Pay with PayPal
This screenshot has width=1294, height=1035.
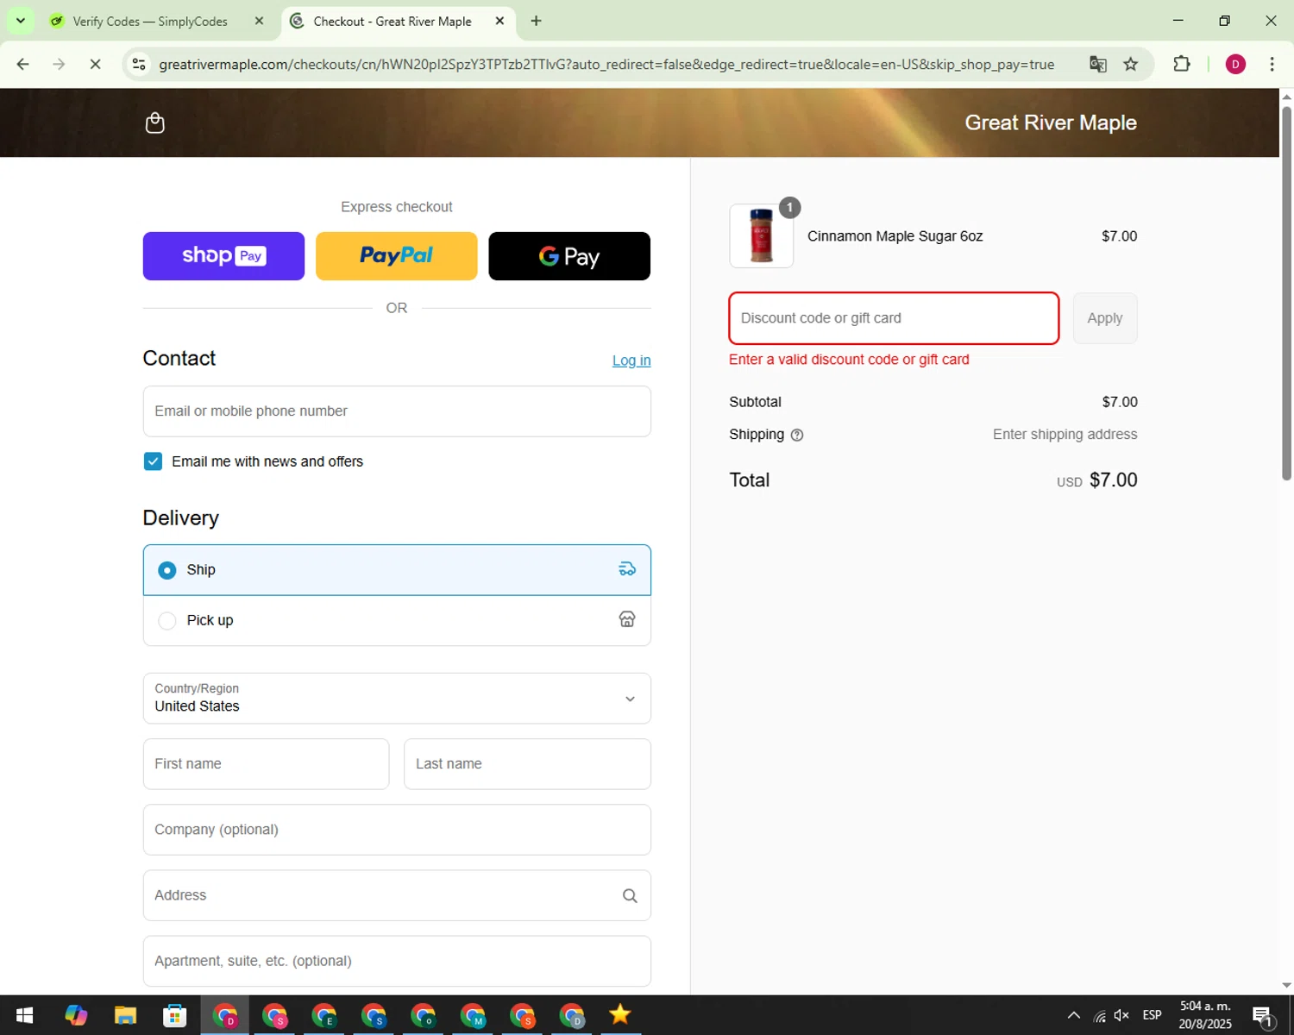click(x=397, y=256)
